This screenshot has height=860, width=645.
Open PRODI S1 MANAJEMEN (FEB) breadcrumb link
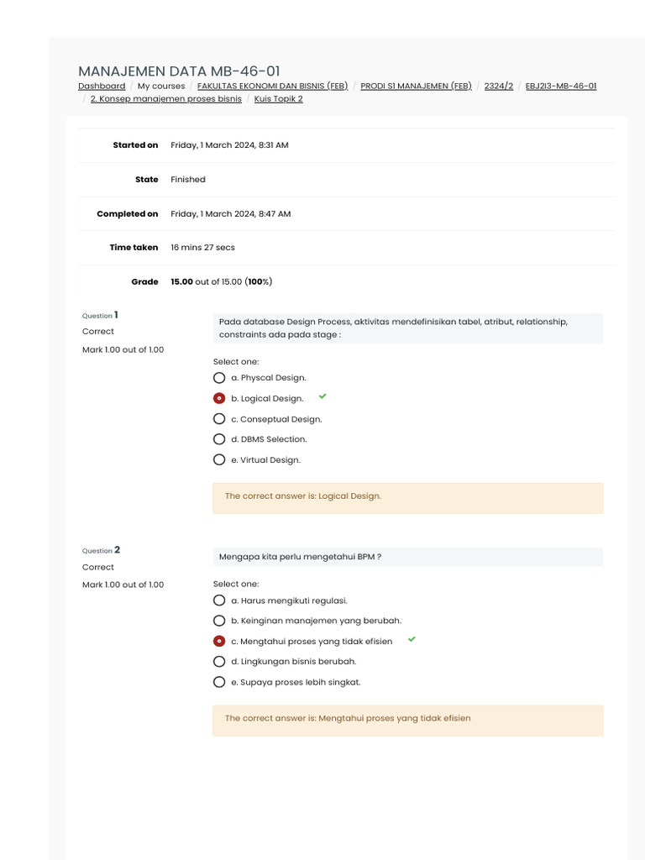(x=416, y=86)
